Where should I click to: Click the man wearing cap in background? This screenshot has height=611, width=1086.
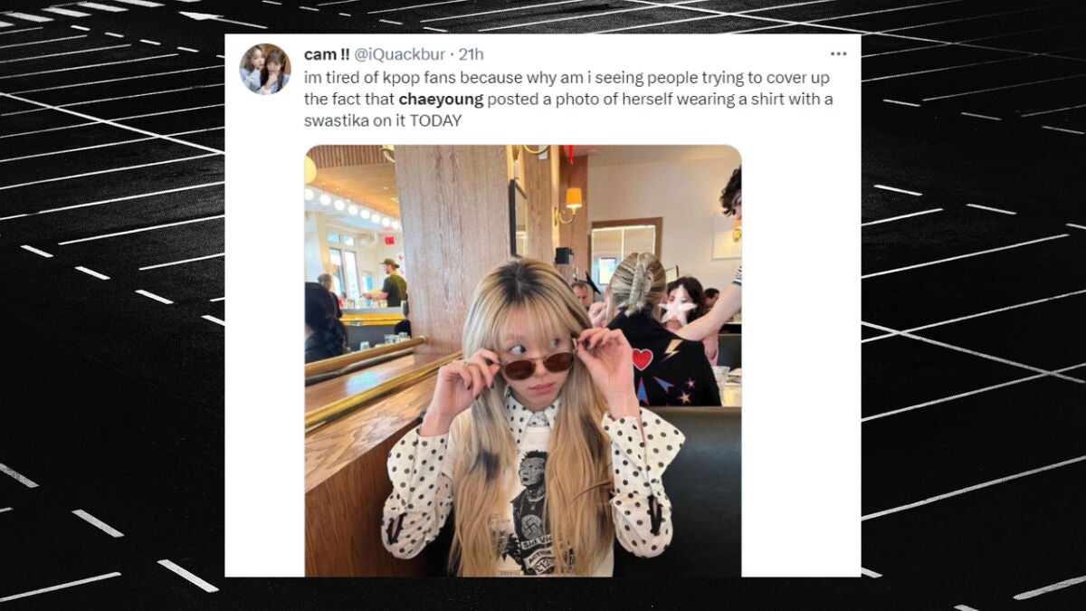(391, 283)
